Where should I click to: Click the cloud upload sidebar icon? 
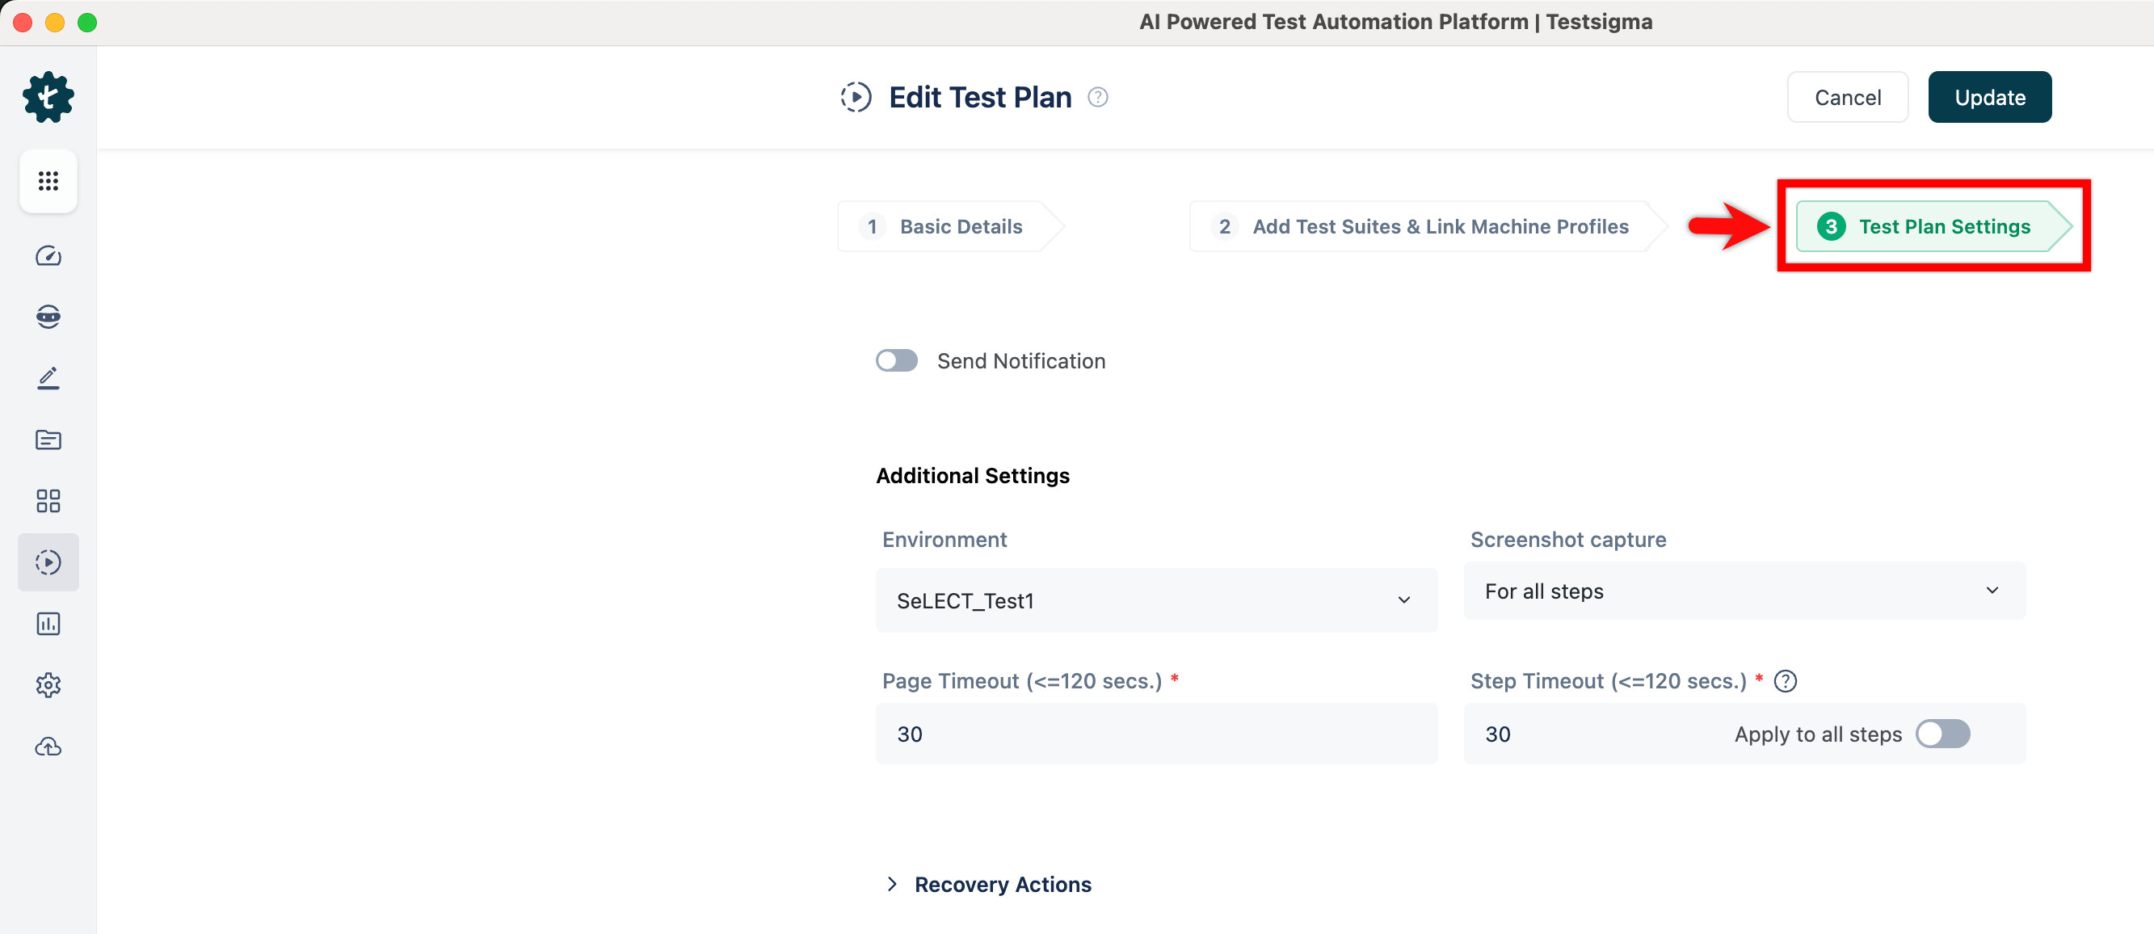[48, 747]
